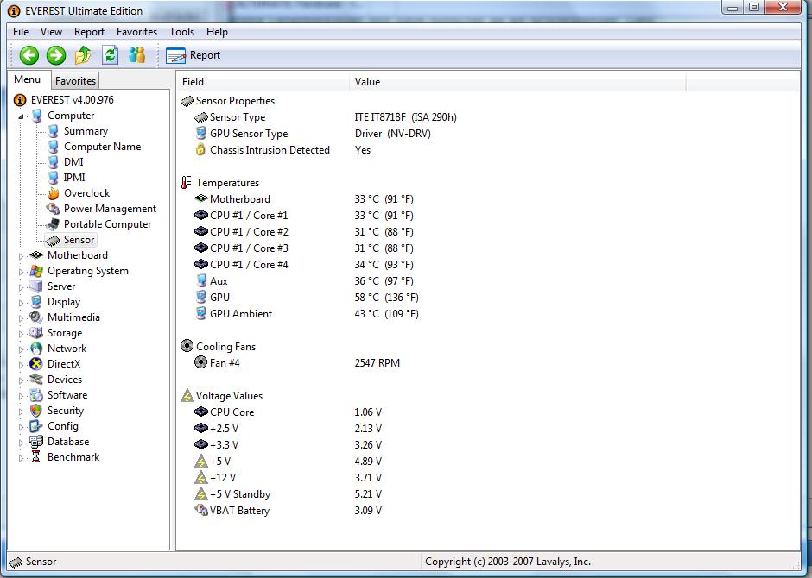The height and width of the screenshot is (578, 812).
Task: Expand the DirectX tree node
Action: coord(22,364)
